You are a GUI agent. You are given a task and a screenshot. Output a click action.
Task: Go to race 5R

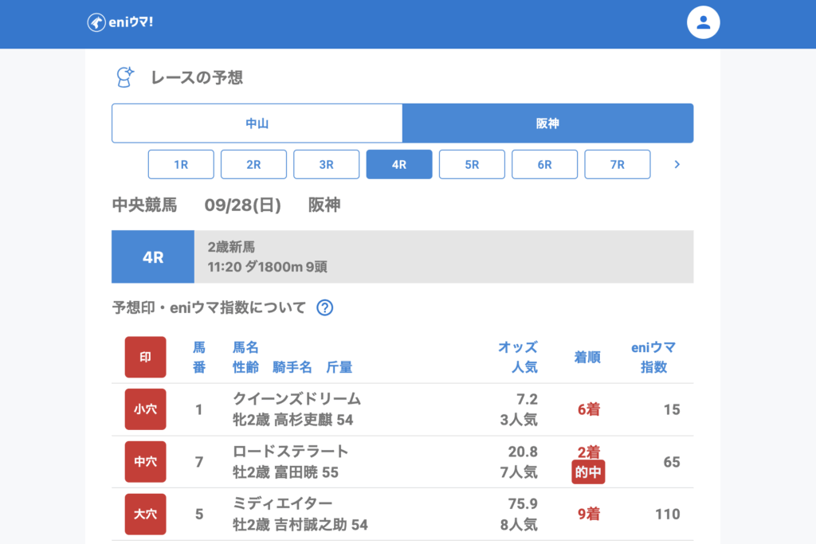pos(472,165)
